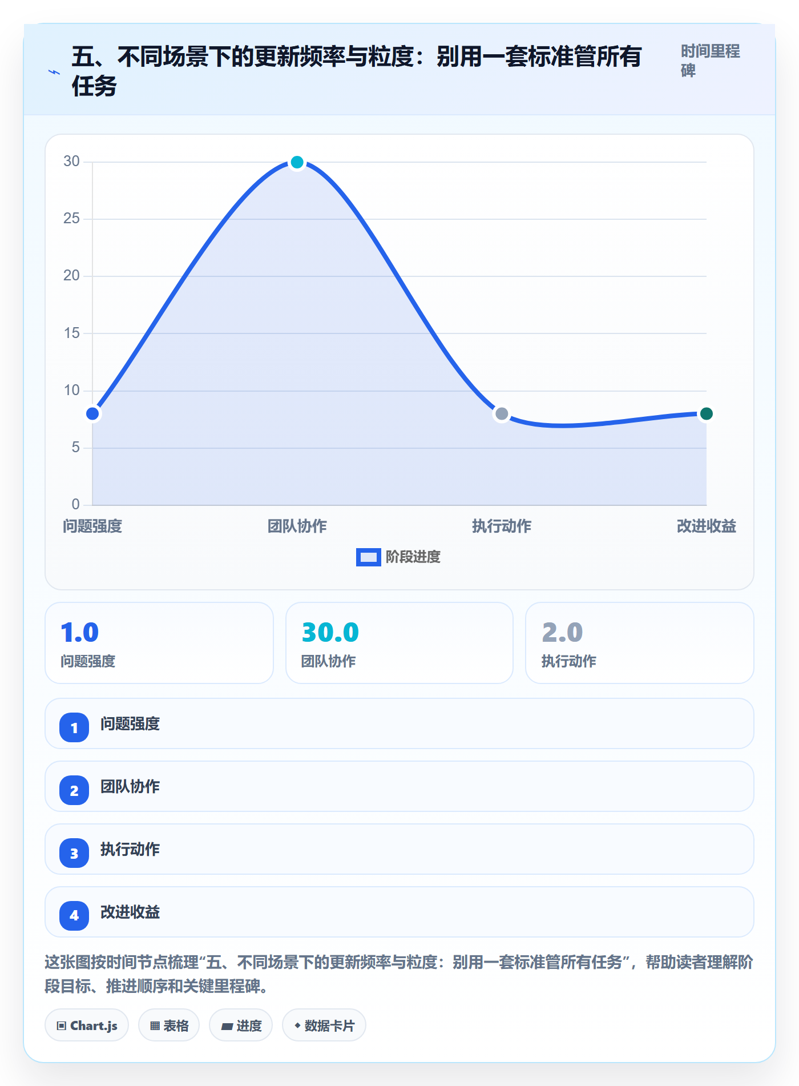Select the 执行动作 step row text
Viewport: 799px width, 1086px height.
130,850
